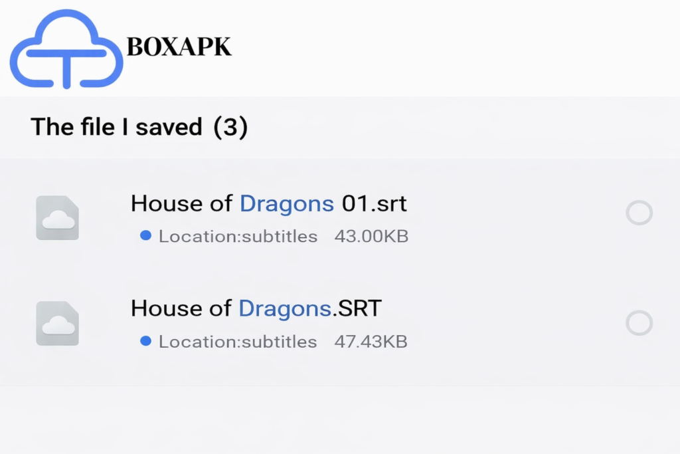Click the blue dot beside 43.00KB file location

[x=146, y=235]
